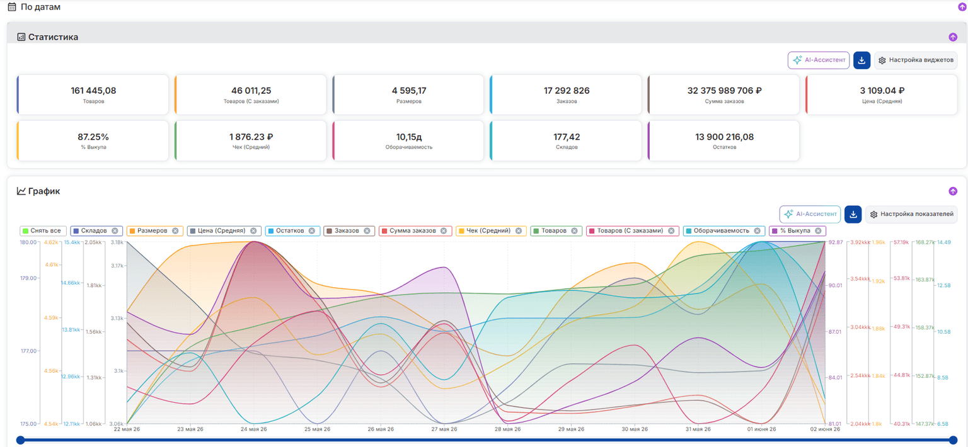
Task: Toggle the Оборачиваемость legend chip
Action: [x=724, y=231]
